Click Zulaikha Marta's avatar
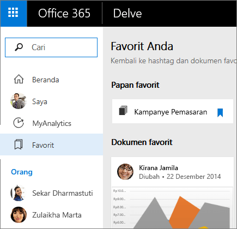The height and width of the screenshot is (229, 237). (19, 215)
